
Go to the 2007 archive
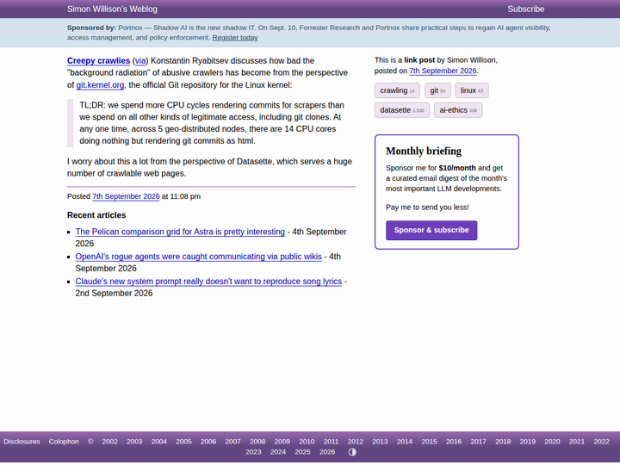232,442
